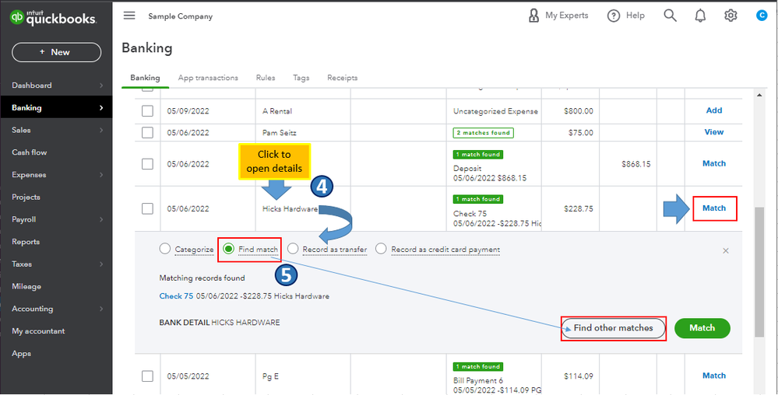Toggle the hamburger navigation menu

pos(129,16)
